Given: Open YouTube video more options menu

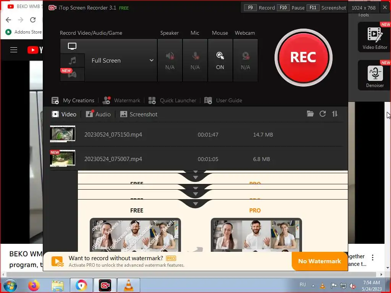Looking at the screenshot, I should (373, 258).
